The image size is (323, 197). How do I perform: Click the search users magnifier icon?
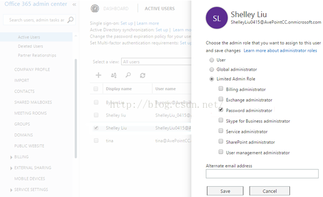[x=128, y=75]
